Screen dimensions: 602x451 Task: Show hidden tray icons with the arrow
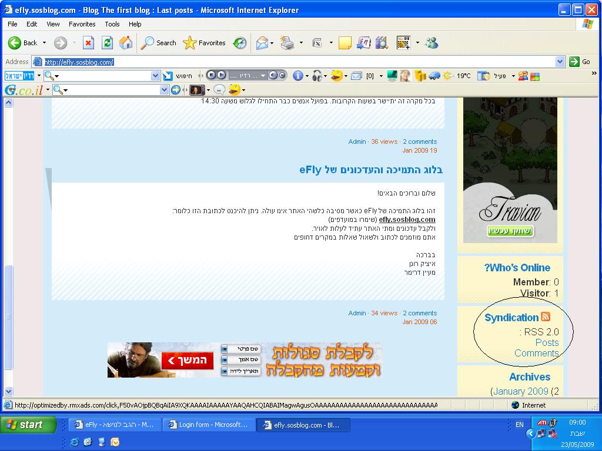pyautogui.click(x=531, y=433)
